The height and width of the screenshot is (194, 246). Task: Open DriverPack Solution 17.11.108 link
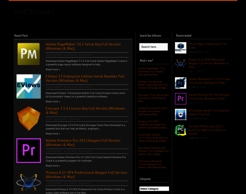[153, 138]
